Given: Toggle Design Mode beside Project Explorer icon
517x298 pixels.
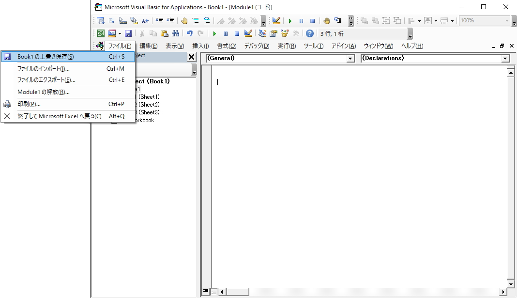Looking at the screenshot, I should point(248,33).
